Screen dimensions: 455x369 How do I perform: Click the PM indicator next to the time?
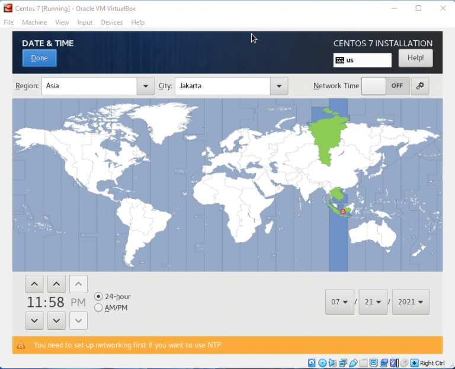point(78,302)
